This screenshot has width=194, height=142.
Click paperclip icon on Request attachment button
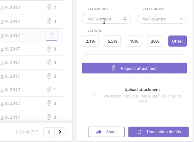(x=114, y=68)
